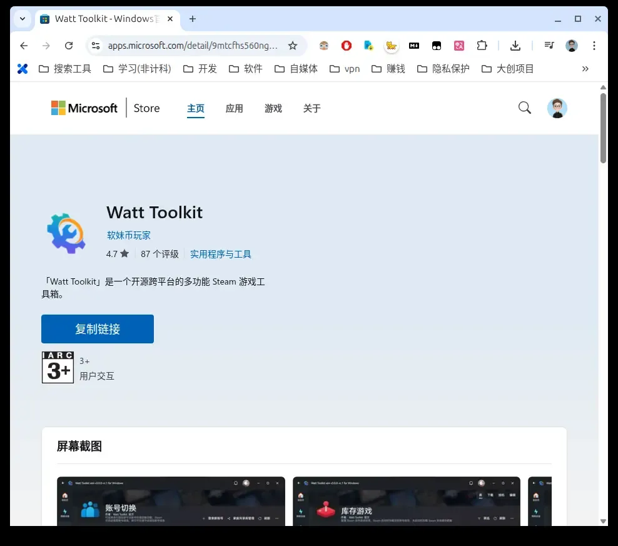This screenshot has height=546, width=618.
Task: Click the Microsoft Store account avatar
Action: pyautogui.click(x=557, y=108)
